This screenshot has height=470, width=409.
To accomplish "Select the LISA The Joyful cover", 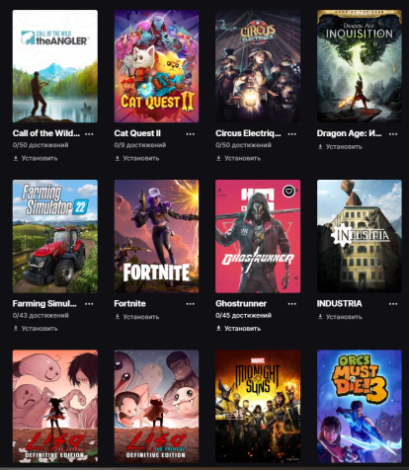I will [55, 407].
